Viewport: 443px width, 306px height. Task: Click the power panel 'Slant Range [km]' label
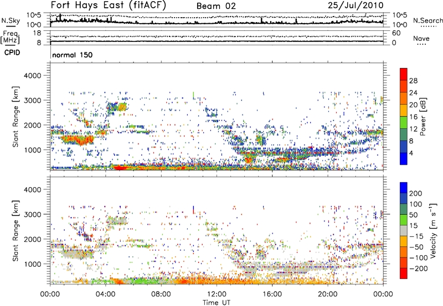16,117
